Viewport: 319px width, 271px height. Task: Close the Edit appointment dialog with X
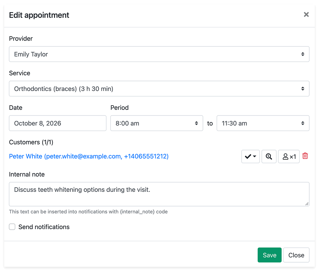306,15
